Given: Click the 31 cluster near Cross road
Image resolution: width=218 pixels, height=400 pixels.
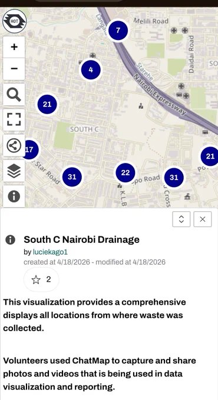Looking at the screenshot, I should coord(174,177).
